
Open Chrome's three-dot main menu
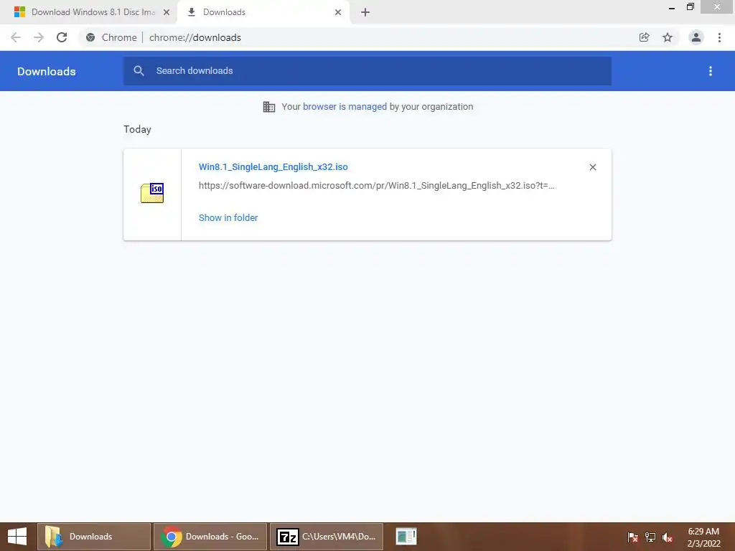719,37
